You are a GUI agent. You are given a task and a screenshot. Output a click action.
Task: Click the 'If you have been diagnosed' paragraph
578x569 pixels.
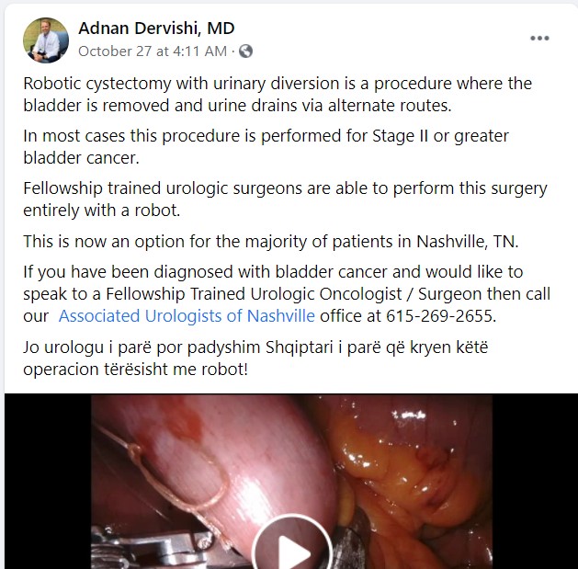point(287,294)
